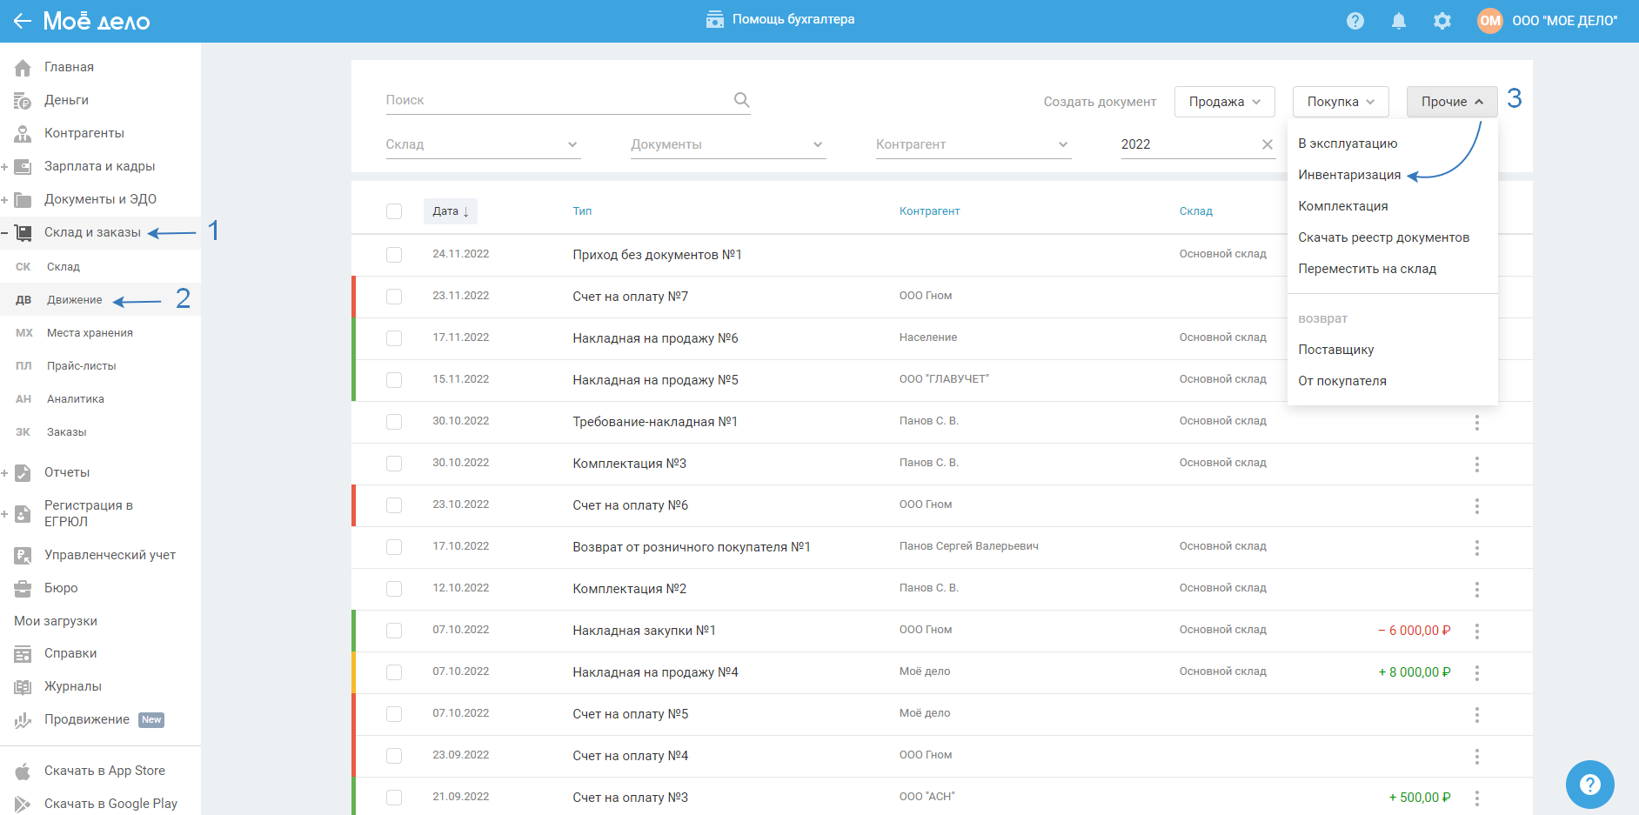The height and width of the screenshot is (815, 1639).
Task: Open settings via the gear icon
Action: click(x=1442, y=21)
